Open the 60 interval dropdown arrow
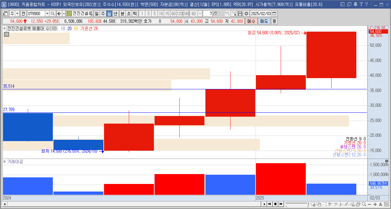 point(200,14)
